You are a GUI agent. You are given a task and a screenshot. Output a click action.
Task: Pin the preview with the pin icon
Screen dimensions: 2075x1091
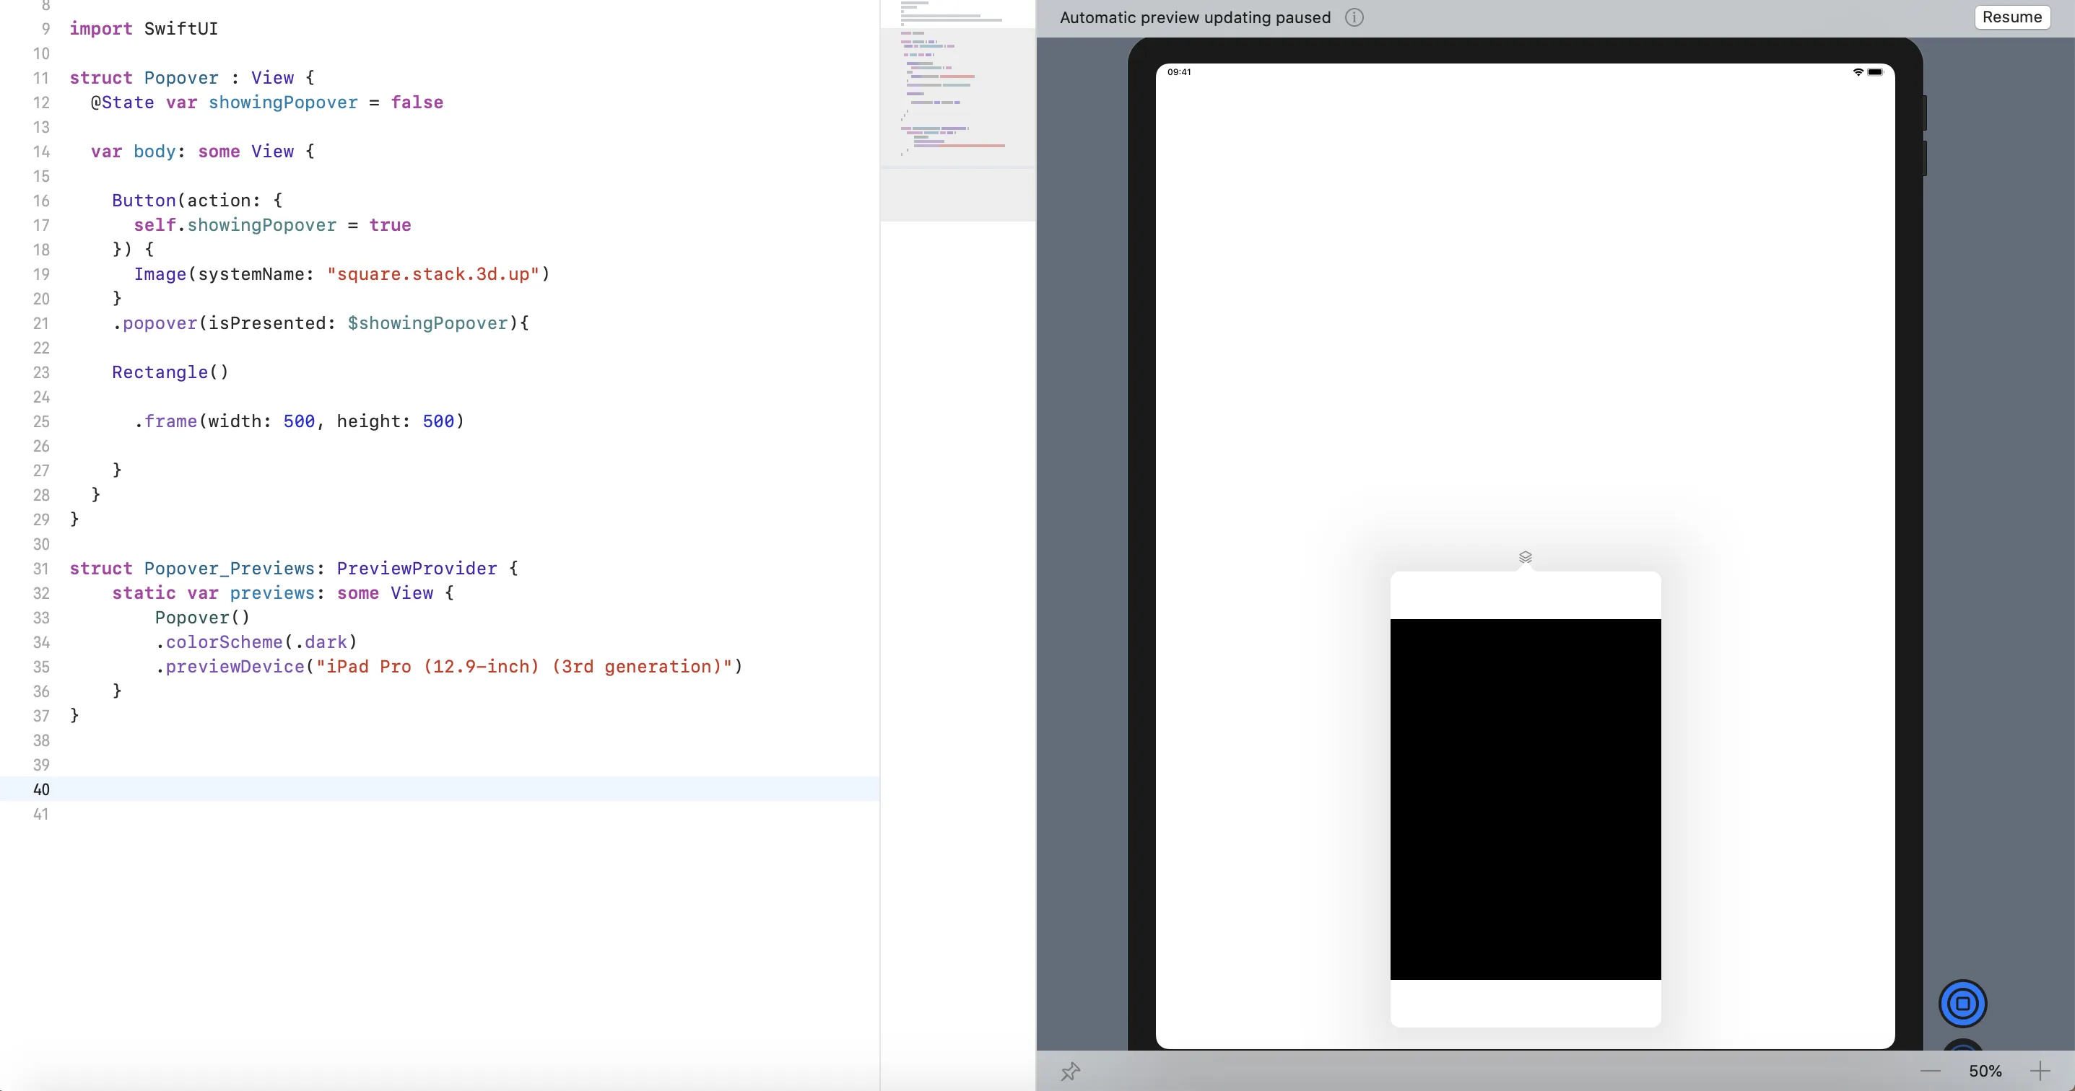(1070, 1071)
